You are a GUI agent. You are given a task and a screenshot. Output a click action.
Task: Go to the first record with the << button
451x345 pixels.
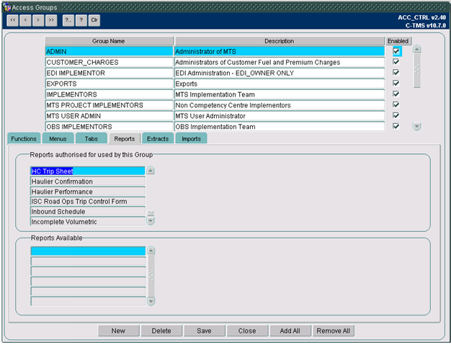pyautogui.click(x=13, y=20)
